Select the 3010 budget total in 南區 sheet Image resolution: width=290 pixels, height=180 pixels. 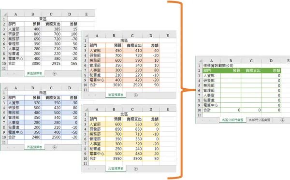point(114,85)
